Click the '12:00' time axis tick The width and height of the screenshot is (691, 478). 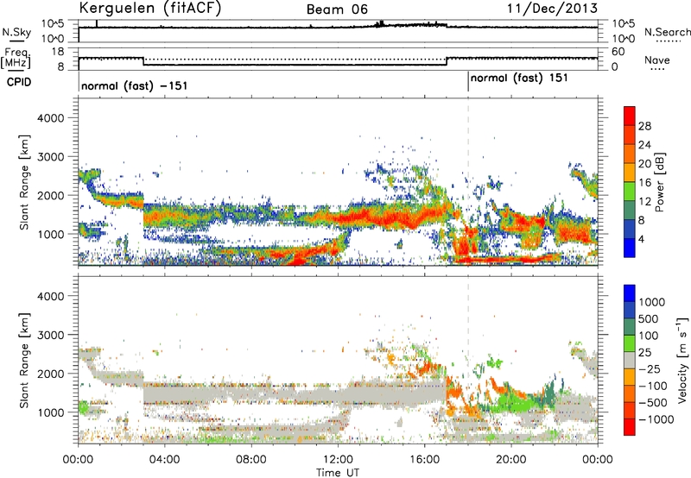tap(338, 460)
